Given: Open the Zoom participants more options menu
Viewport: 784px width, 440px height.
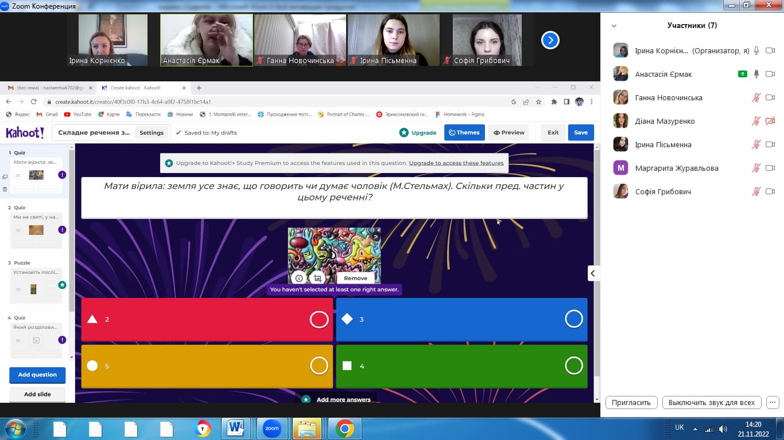Looking at the screenshot, I should 773,402.
